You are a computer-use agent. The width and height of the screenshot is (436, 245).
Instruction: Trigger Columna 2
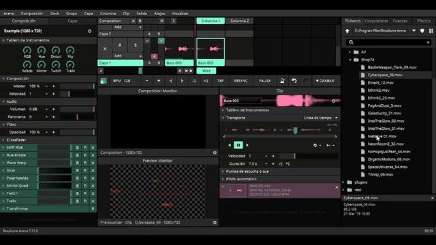239,21
